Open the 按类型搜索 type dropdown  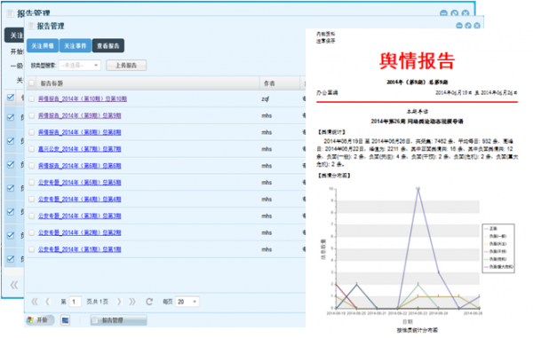pos(80,65)
